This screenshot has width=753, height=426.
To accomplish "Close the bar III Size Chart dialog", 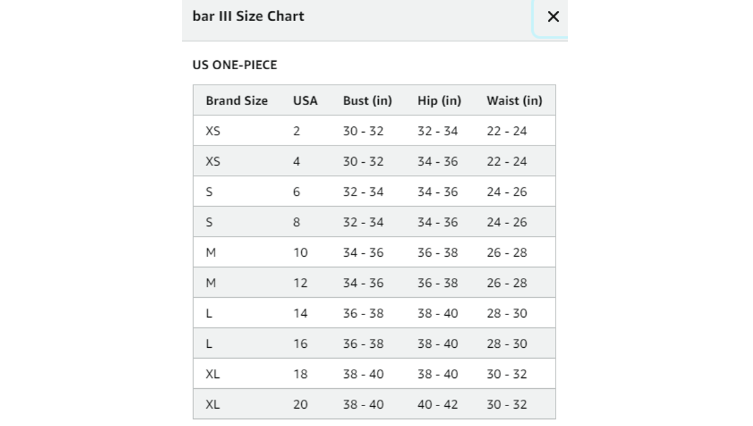I will pyautogui.click(x=553, y=17).
